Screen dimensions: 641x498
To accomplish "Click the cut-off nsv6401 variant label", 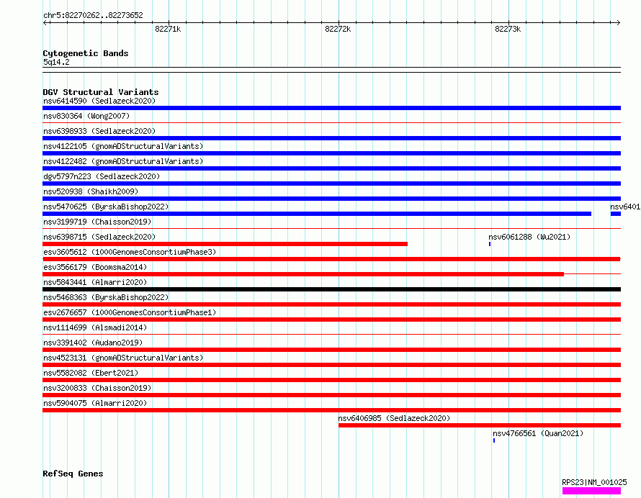I will [x=625, y=207].
